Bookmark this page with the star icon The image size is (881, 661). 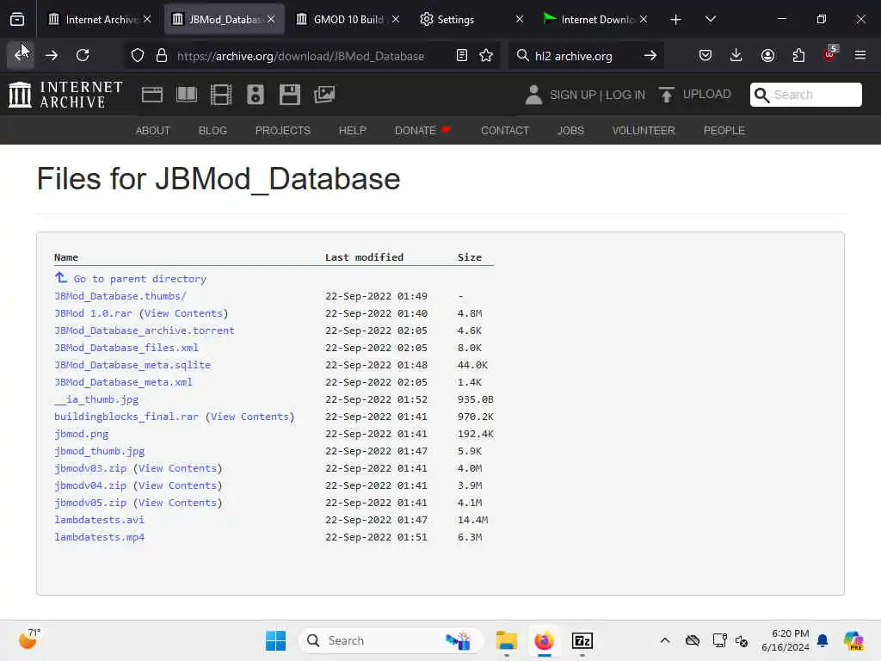pos(487,56)
